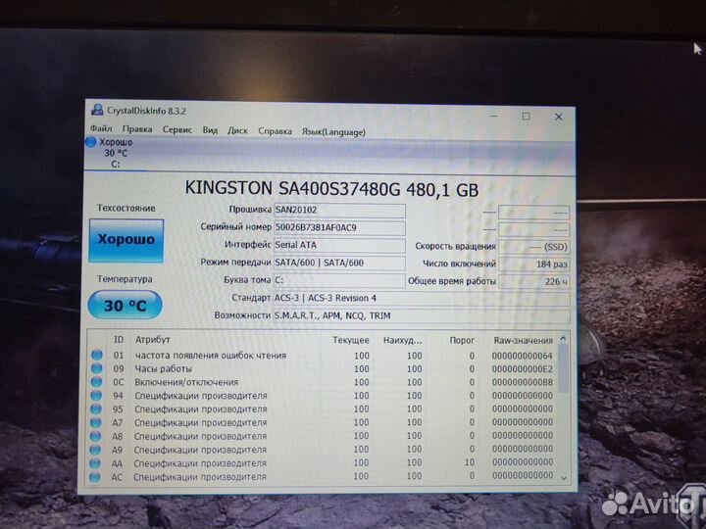Click the scroll up arrow of attribute list

(x=563, y=339)
